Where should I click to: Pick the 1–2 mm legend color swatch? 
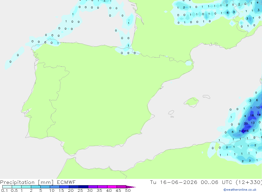click(26, 187)
